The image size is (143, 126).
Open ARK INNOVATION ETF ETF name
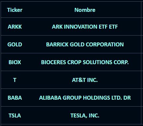(x=85, y=27)
